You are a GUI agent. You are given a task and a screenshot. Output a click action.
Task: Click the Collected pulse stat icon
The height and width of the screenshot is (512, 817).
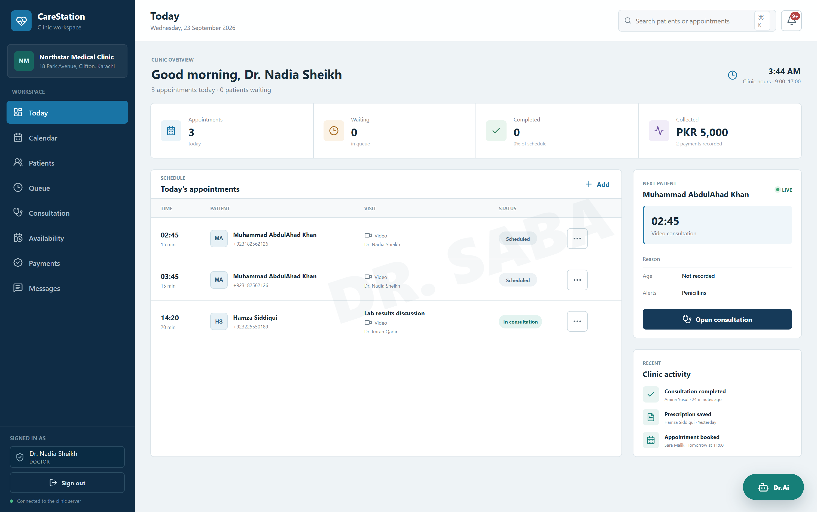tap(659, 131)
